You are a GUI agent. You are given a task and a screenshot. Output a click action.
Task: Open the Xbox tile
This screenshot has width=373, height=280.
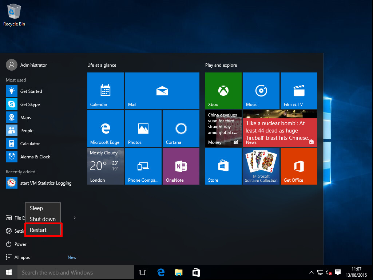223,90
